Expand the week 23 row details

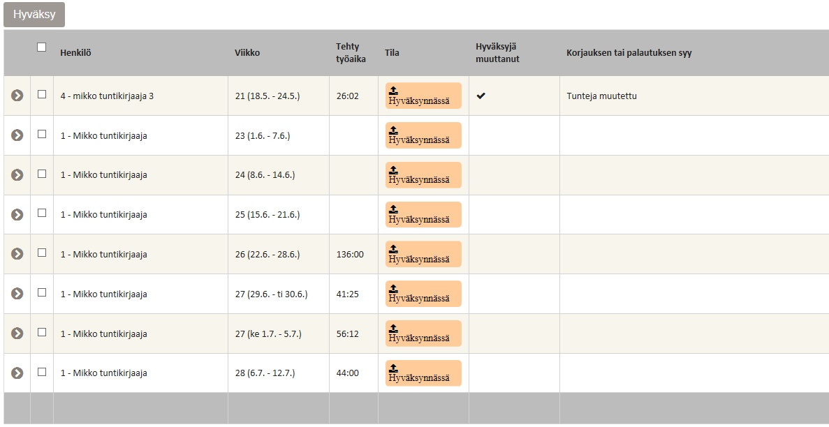pyautogui.click(x=17, y=135)
